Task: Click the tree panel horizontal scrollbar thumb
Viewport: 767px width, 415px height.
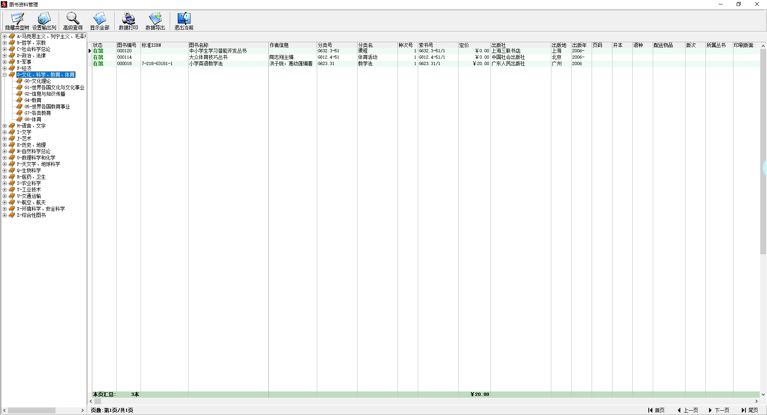Action: coord(32,410)
